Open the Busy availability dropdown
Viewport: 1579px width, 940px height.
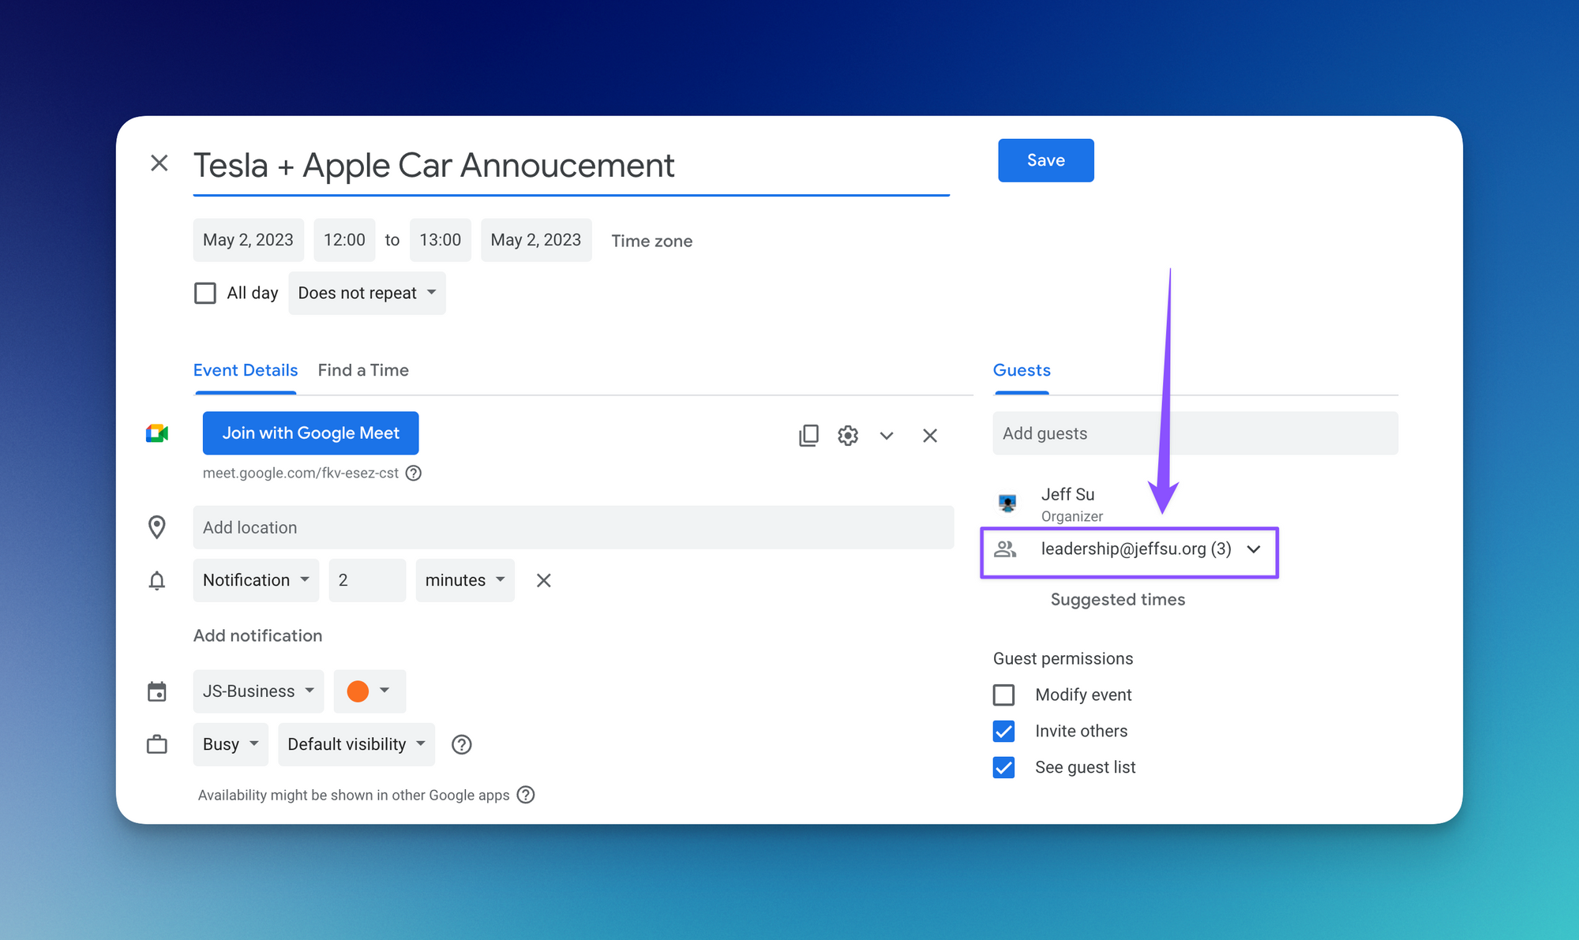pos(230,744)
